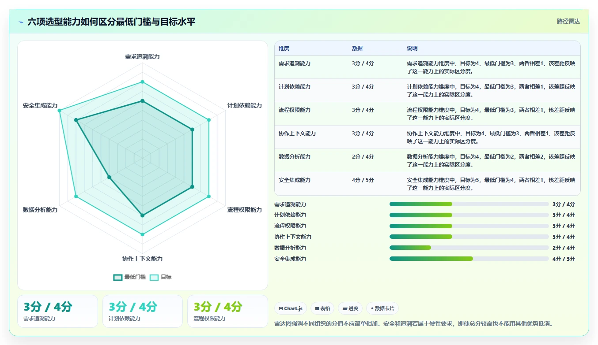Click the page title 六项选型能力如何区分最低门槛与目标水平
The image size is (598, 345).
(111, 22)
